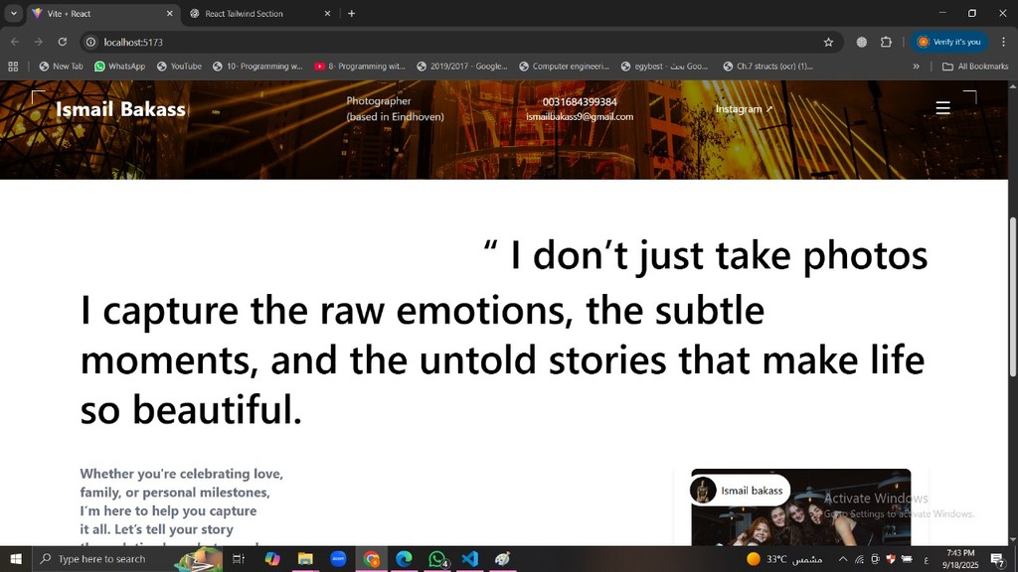Expand the hidden bookmarks chevron

[x=916, y=67]
